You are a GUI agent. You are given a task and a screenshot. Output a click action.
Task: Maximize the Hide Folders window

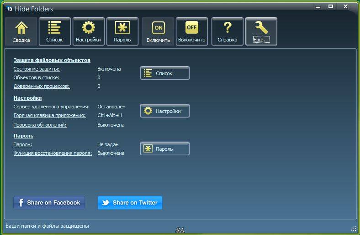click(331, 7)
